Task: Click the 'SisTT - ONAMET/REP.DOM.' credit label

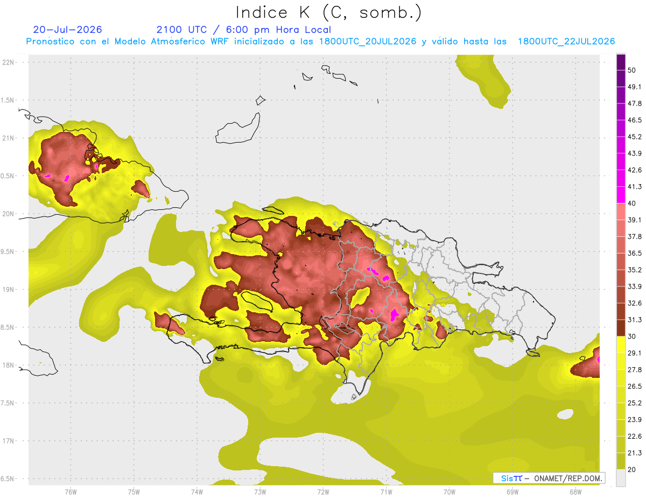Action: point(550,478)
